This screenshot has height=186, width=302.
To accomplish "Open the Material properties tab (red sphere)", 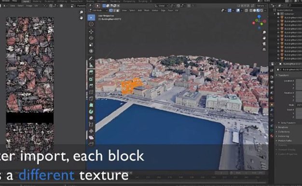I will pos(272,136).
